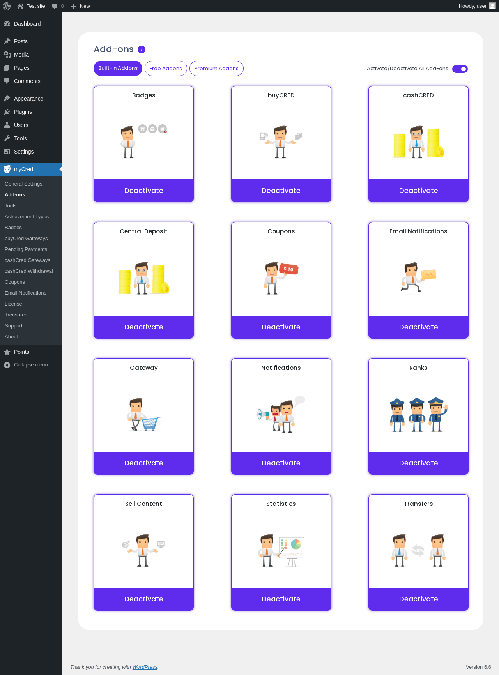Click the Media icon in sidebar
Image resolution: width=499 pixels, height=675 pixels.
tap(7, 55)
